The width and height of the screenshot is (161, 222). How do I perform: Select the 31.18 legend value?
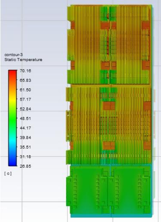coord(25,157)
